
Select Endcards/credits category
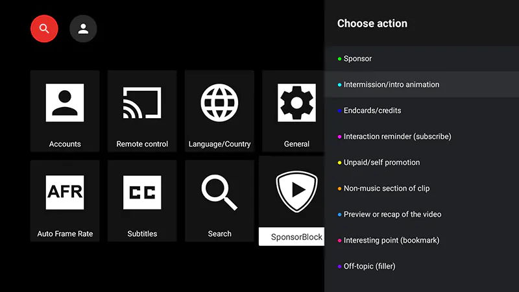(x=422, y=110)
